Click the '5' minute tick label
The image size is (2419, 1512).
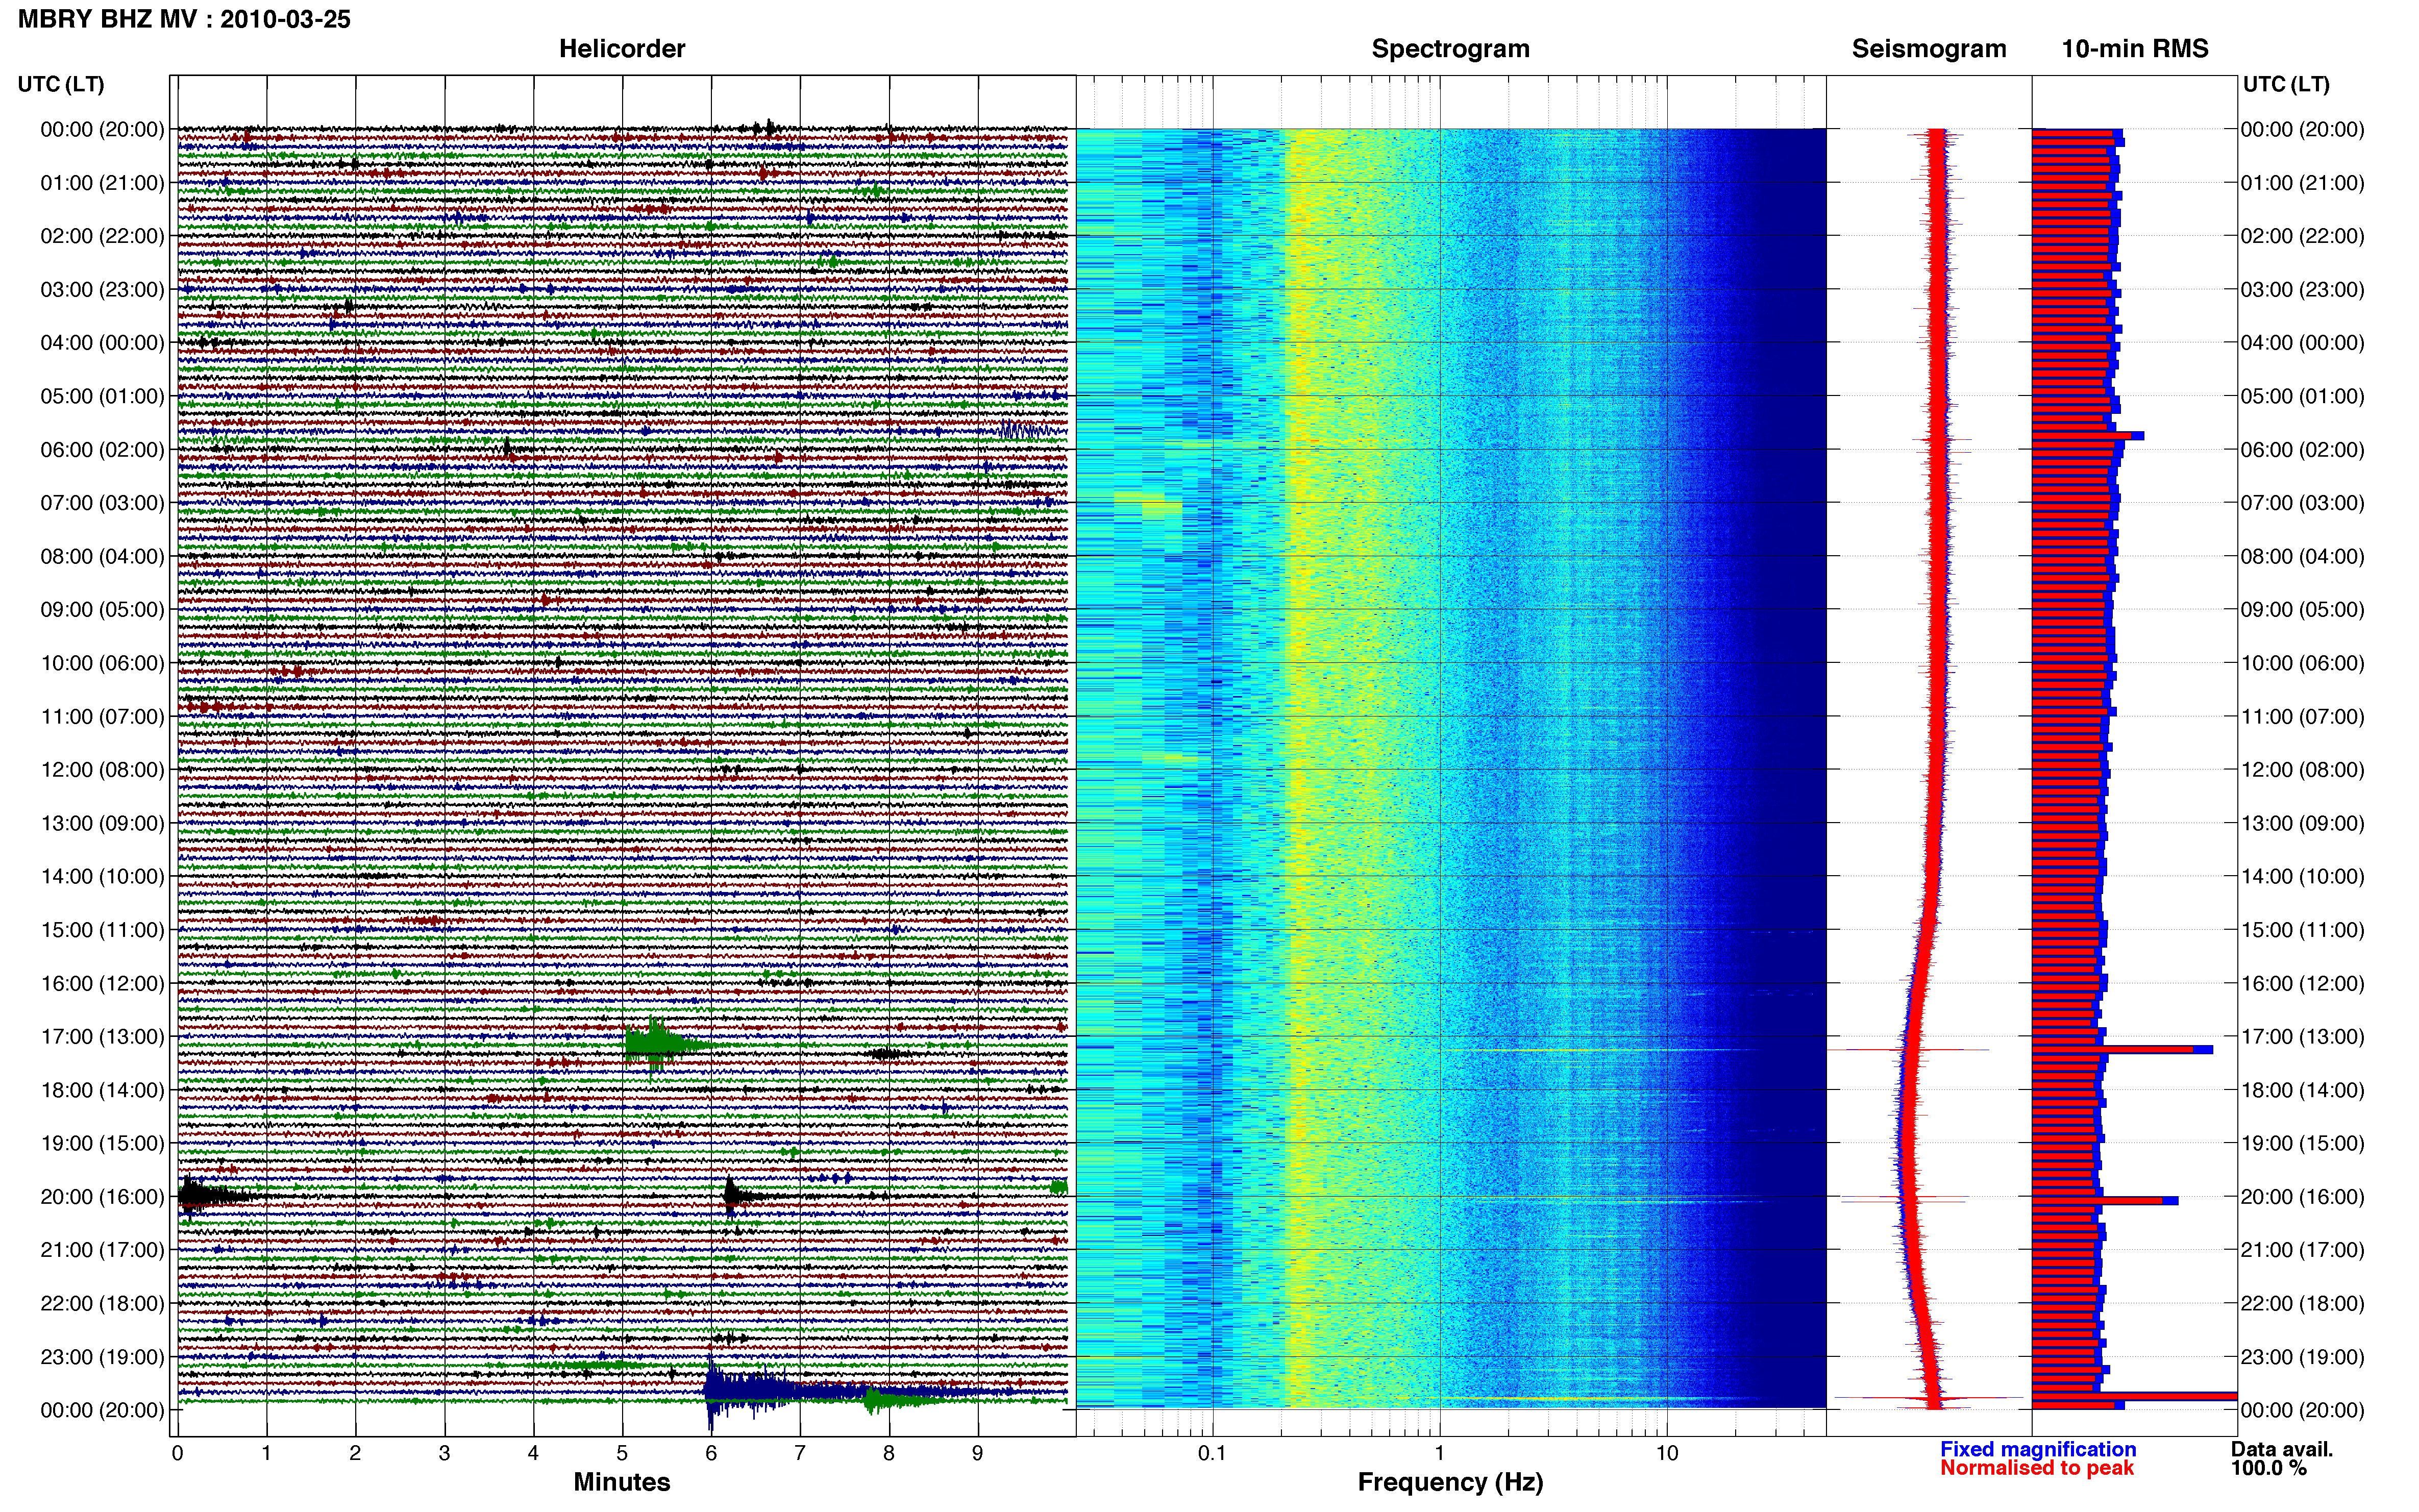[622, 1453]
